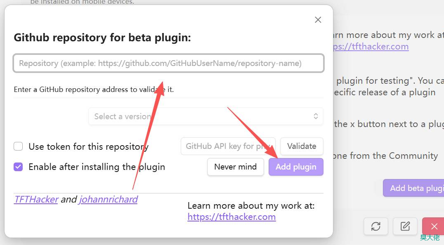Click the red X remove plugin icon
This screenshot has width=444, height=245.
coord(434,226)
